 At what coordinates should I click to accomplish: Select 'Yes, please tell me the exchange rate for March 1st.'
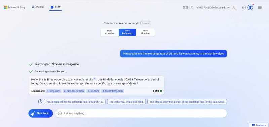click(x=75, y=102)
